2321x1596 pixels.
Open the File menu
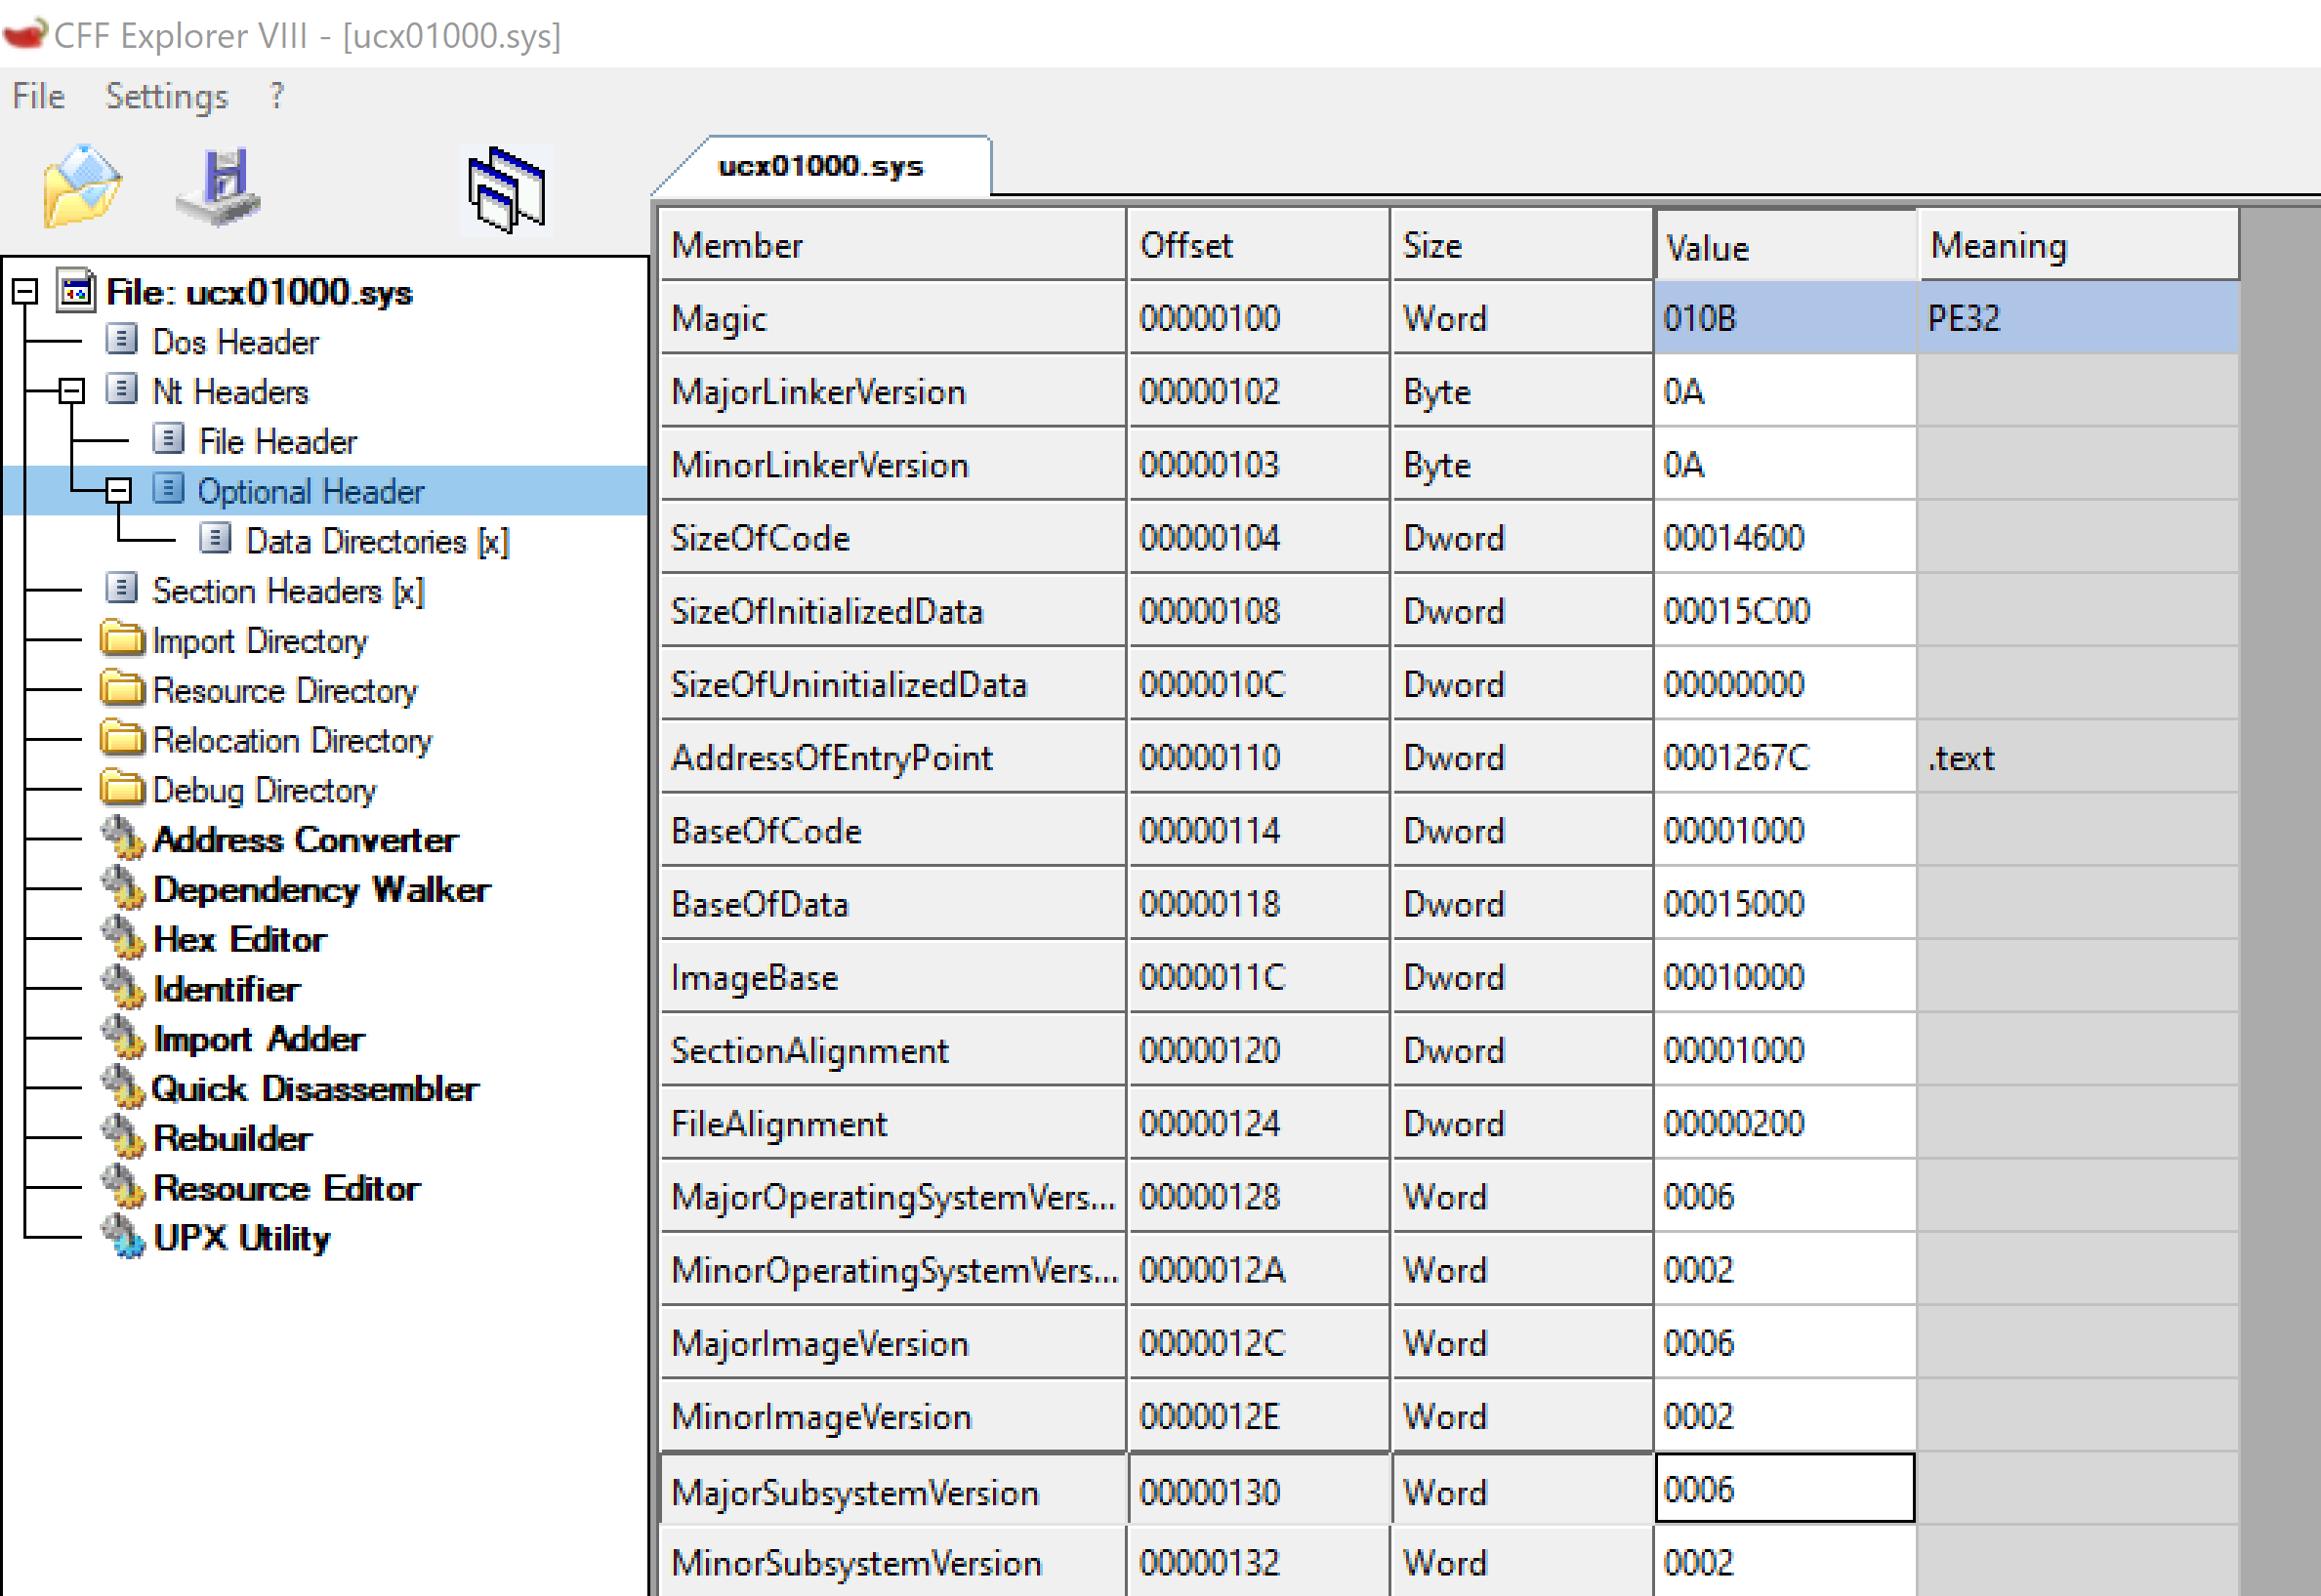tap(38, 96)
